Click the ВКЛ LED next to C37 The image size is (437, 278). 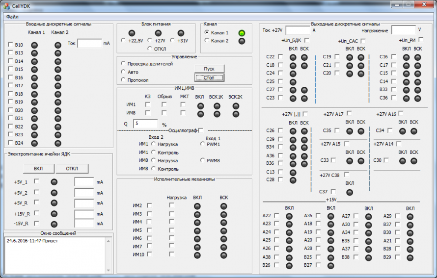click(350, 192)
